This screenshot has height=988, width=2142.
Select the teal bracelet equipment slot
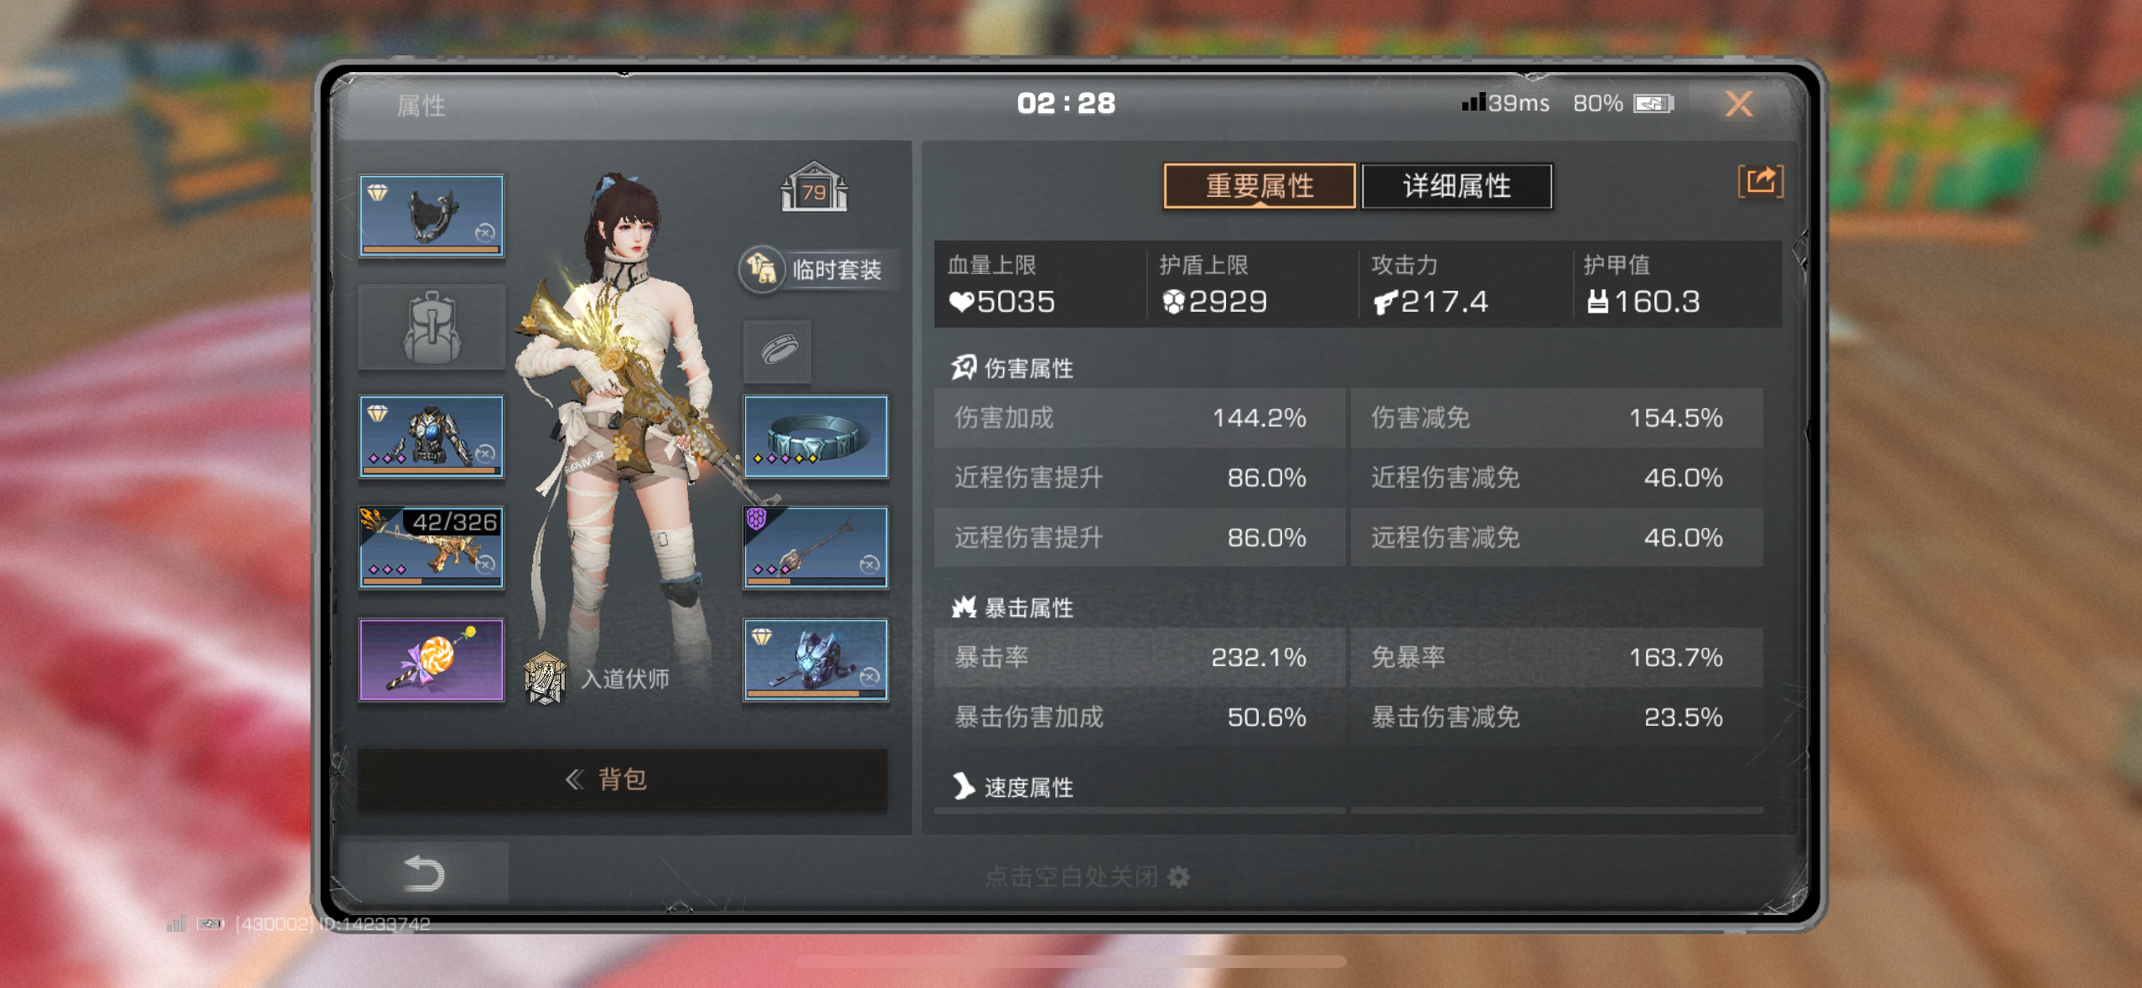(x=815, y=437)
